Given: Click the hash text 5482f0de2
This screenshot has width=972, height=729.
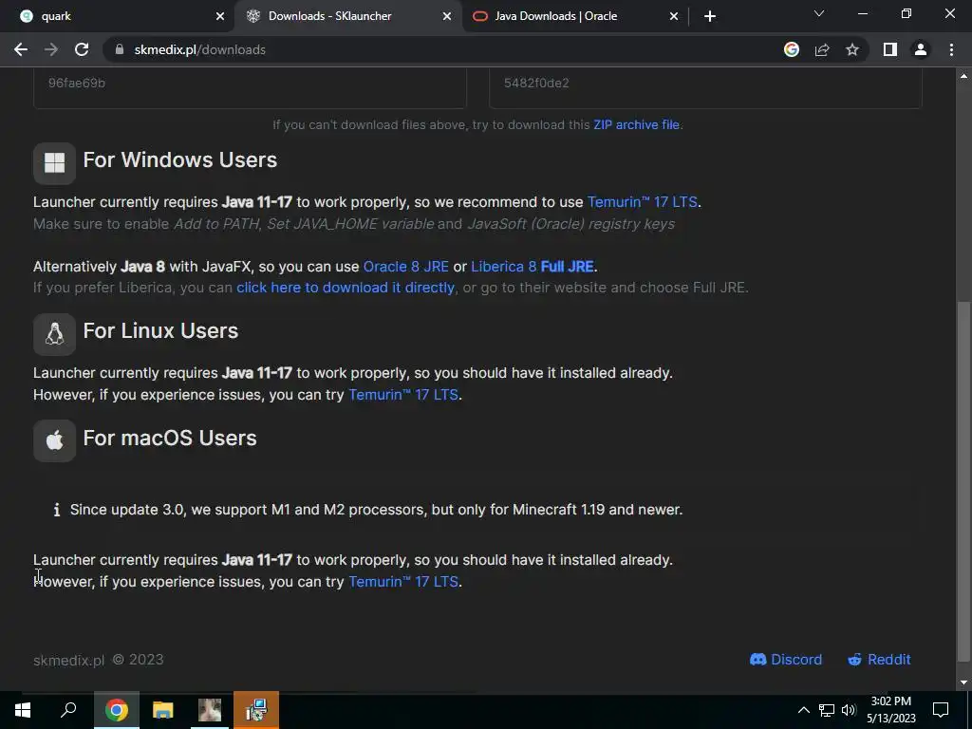Looking at the screenshot, I should [536, 84].
